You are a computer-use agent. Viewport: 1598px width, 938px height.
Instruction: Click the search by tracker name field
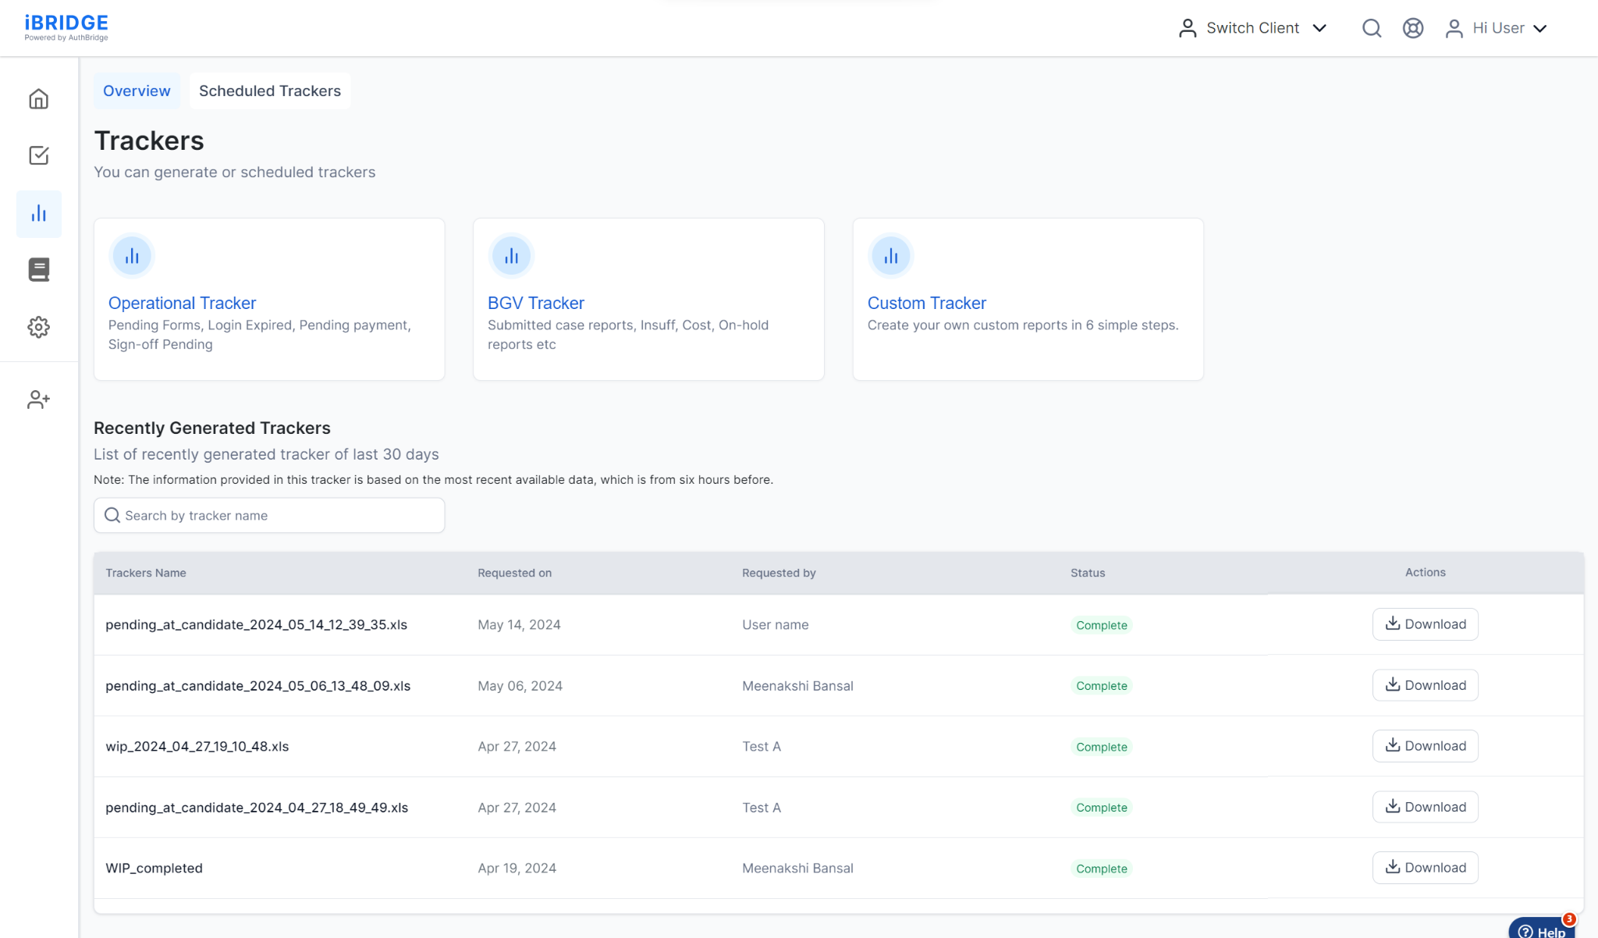(268, 515)
